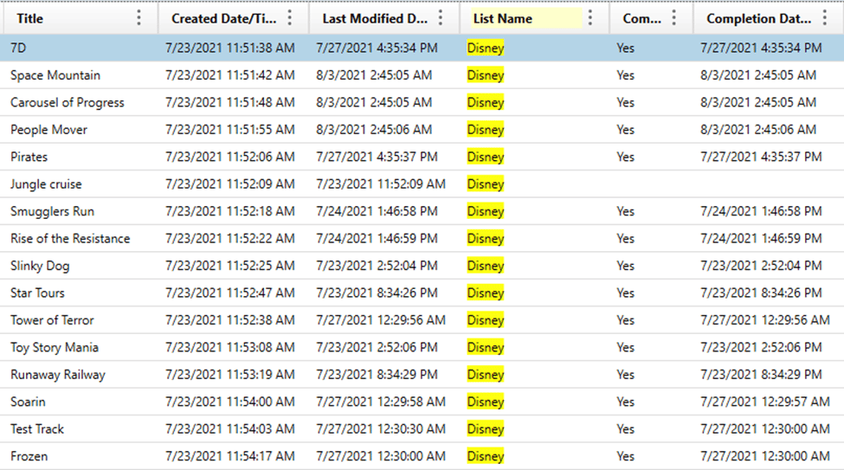Screen dimensions: 844x470
Task: Open the List Name column options menu
Action: tap(590, 18)
